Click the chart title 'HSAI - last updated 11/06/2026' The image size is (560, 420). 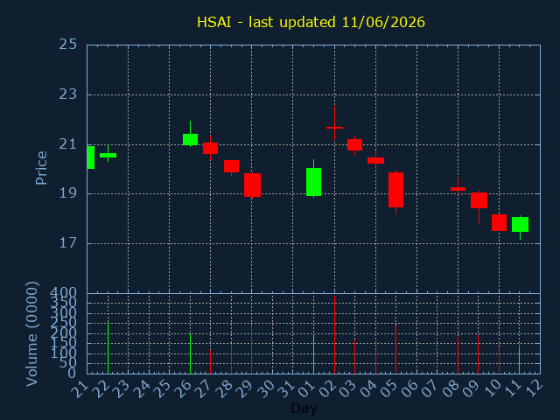[311, 22]
